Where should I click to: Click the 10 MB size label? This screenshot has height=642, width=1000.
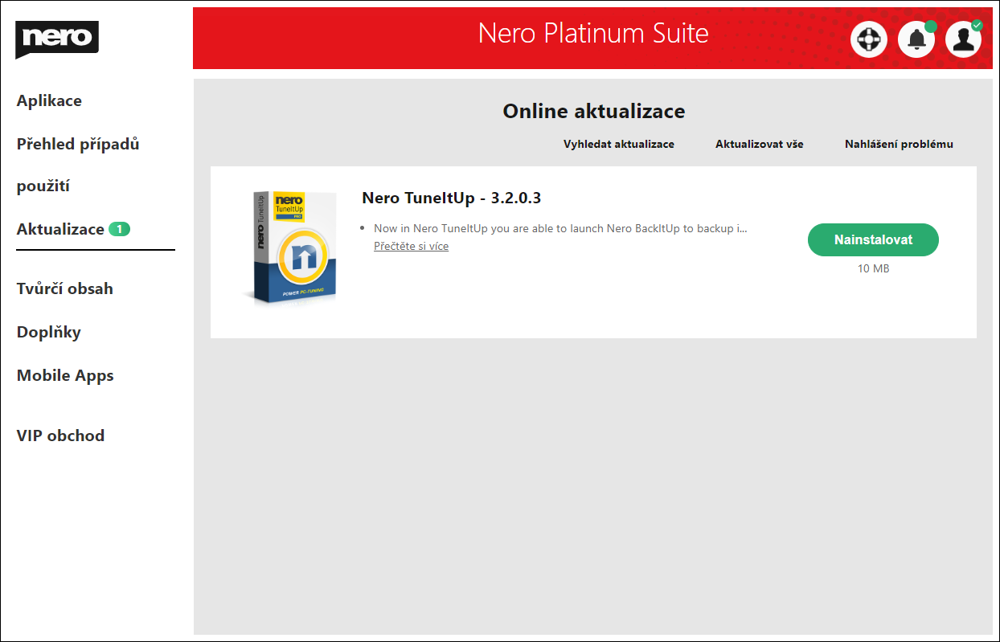coord(873,268)
